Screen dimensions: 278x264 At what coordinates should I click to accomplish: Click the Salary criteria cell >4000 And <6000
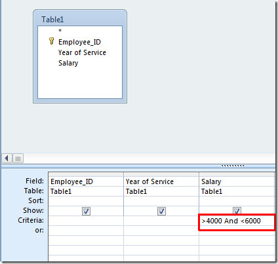click(237, 221)
